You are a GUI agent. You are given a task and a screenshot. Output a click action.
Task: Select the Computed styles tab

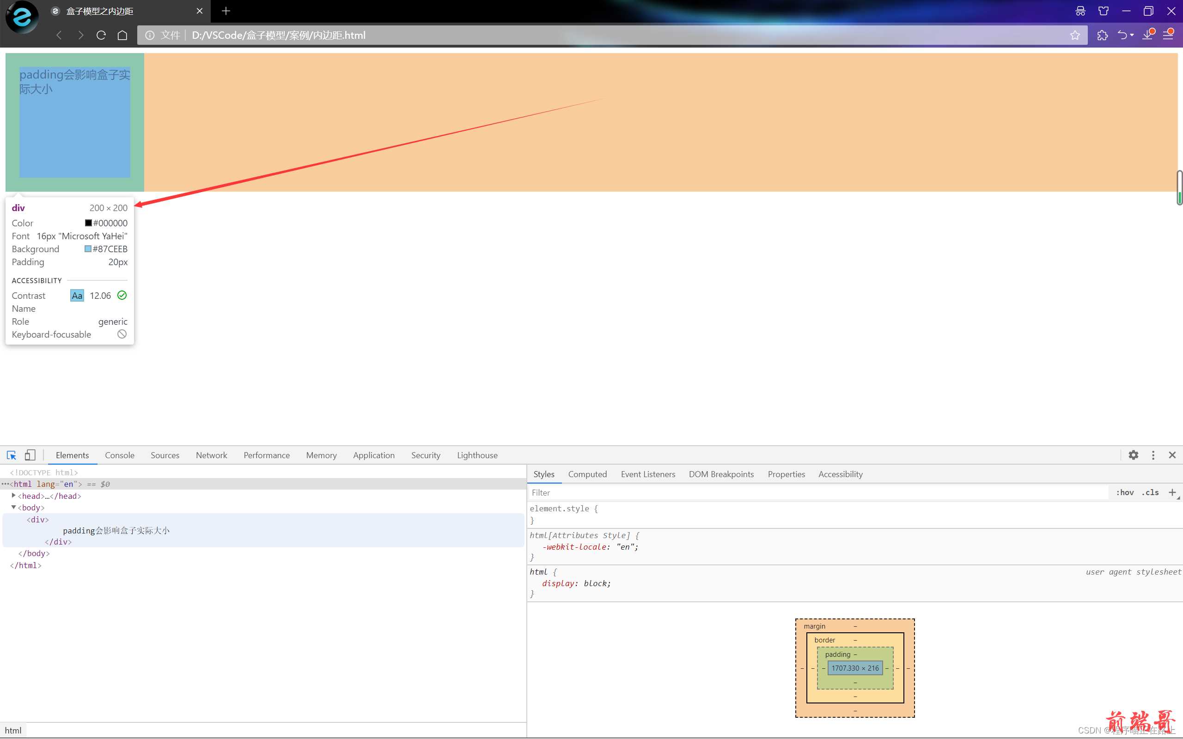[x=588, y=473]
